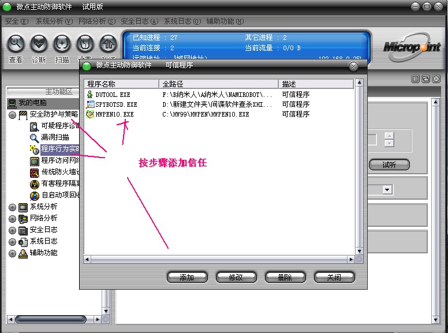This screenshot has width=448, height=333.
Task: Select the HWPEN10.EXE row name
Action: coord(114,114)
